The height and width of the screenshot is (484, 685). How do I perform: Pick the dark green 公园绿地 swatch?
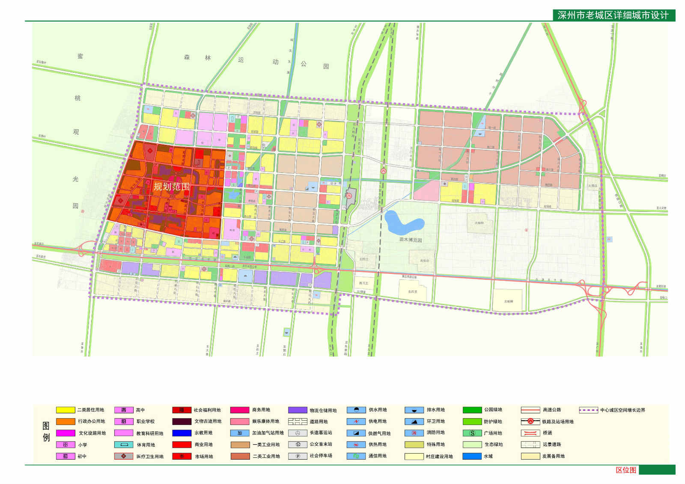(x=472, y=410)
